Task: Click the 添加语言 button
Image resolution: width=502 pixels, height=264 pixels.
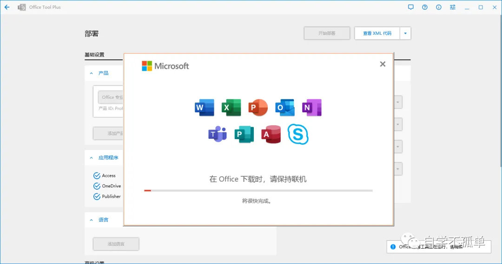Action: point(116,244)
